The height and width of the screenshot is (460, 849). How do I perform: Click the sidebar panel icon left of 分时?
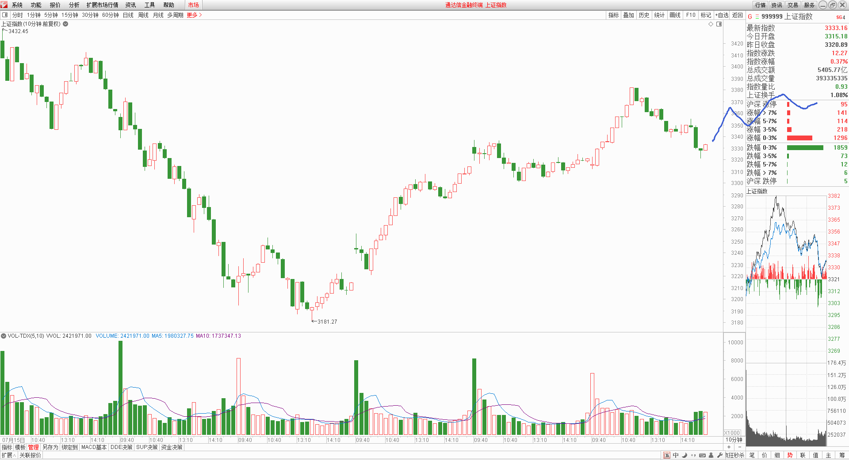click(x=5, y=15)
